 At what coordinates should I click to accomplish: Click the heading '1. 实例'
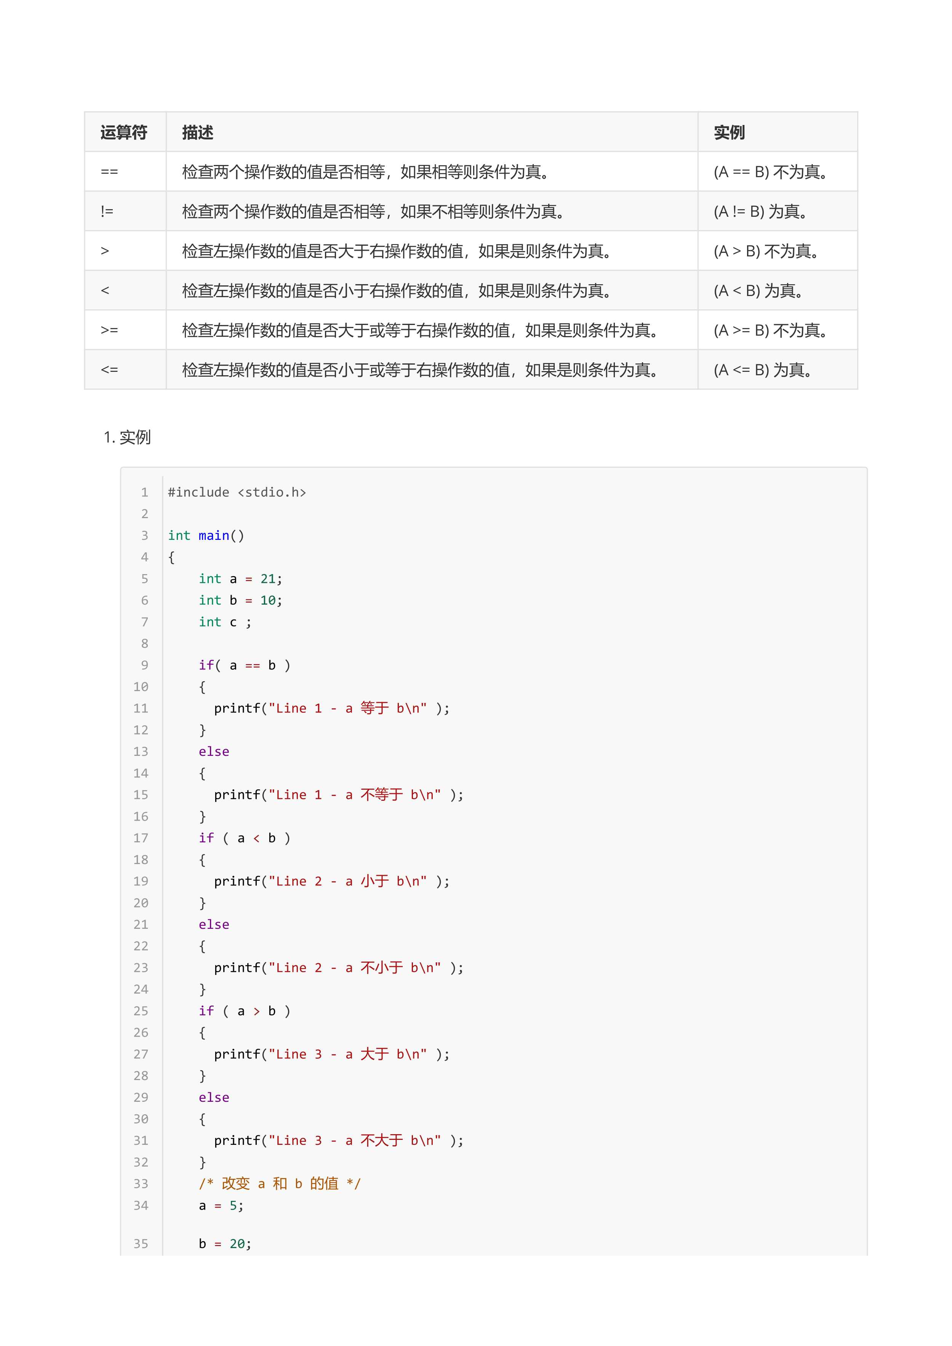[x=127, y=437]
